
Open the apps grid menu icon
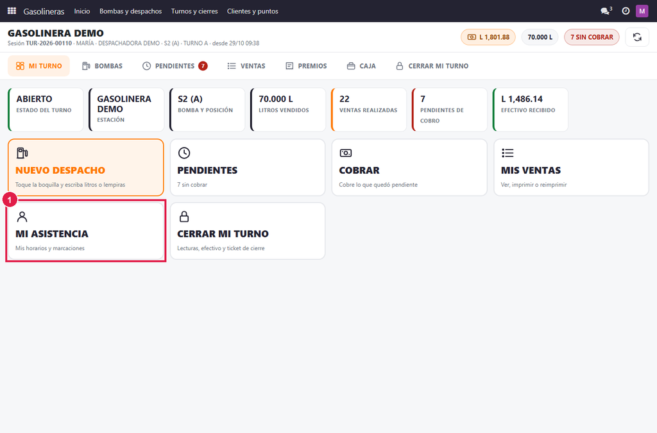12,11
